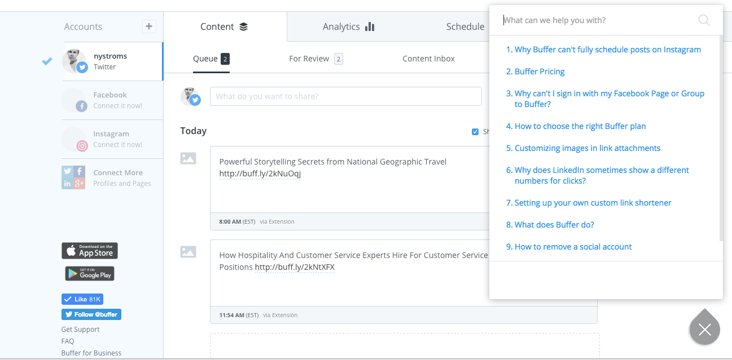Viewport: 732px width, 360px height.
Task: Close the help widget with the X button
Action: 704,330
